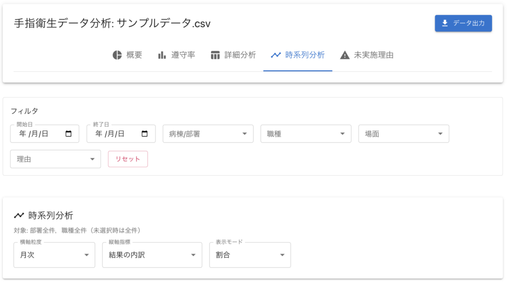Expand the 病棟/部署 dropdown

(x=208, y=134)
